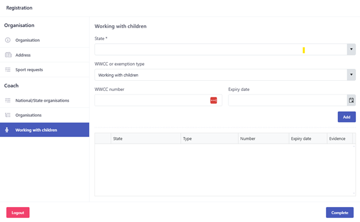Open Sport requests in sidebar
The height and width of the screenshot is (222, 360).
point(44,69)
